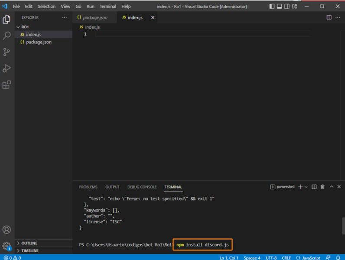Expand the TIMELINE section
Viewport: 345px width, 260px height.
(x=29, y=250)
